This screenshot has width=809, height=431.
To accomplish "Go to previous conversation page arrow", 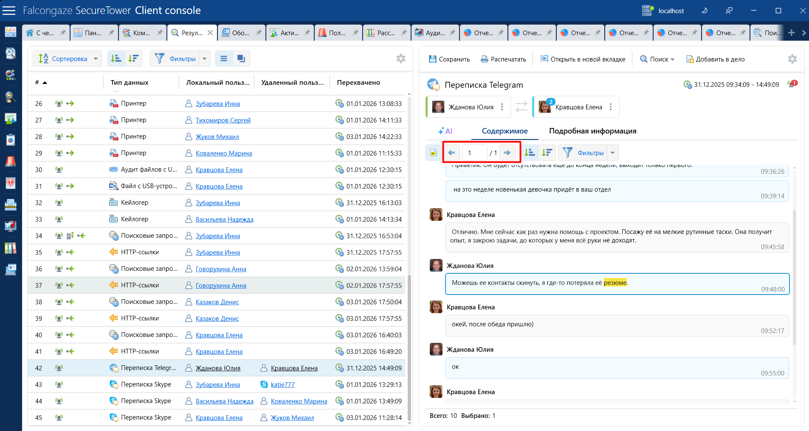I will [451, 153].
